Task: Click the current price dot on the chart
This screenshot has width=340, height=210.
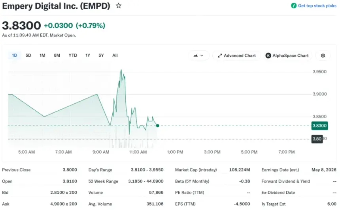Action: point(158,126)
